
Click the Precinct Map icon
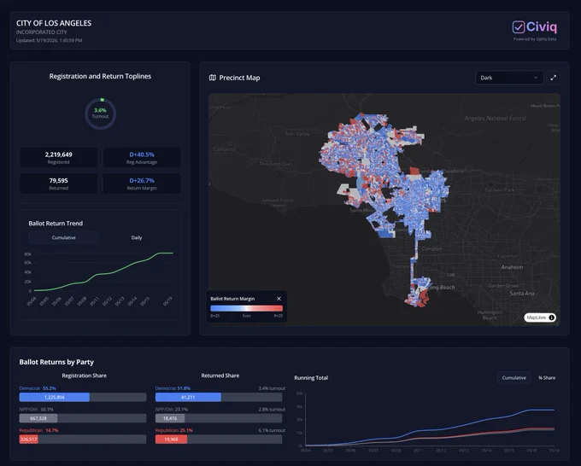[212, 78]
